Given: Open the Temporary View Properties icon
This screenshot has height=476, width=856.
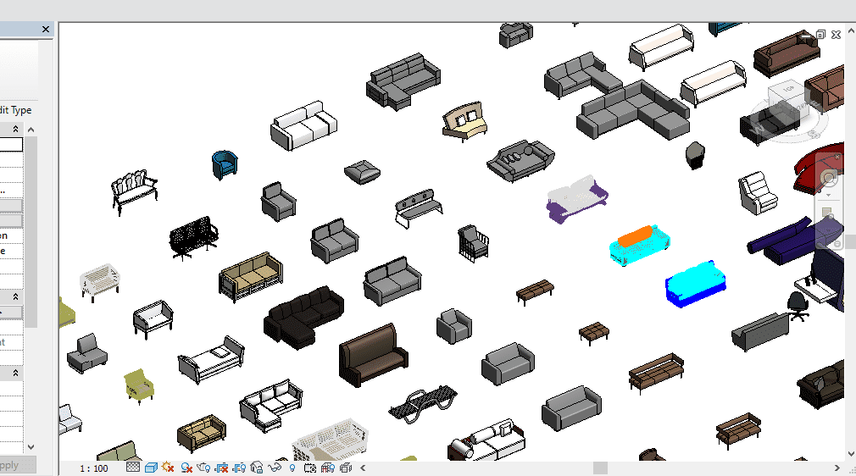Looking at the screenshot, I should pyautogui.click(x=310, y=468).
